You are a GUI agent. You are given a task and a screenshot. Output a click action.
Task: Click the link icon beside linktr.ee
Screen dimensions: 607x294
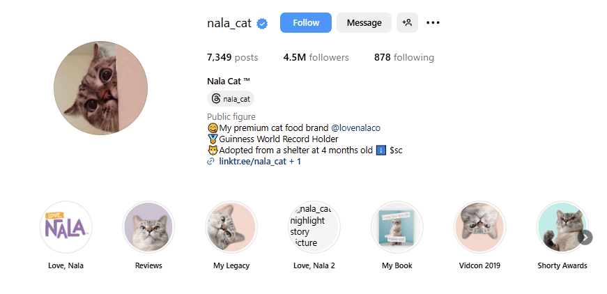tap(211, 162)
